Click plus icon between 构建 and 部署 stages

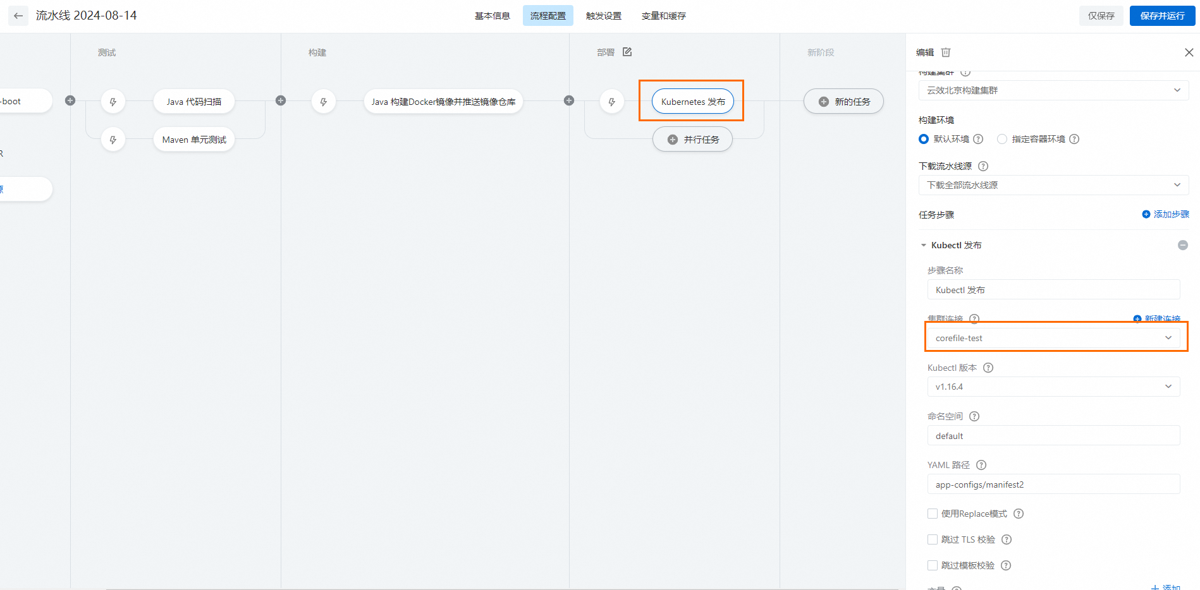click(x=569, y=100)
